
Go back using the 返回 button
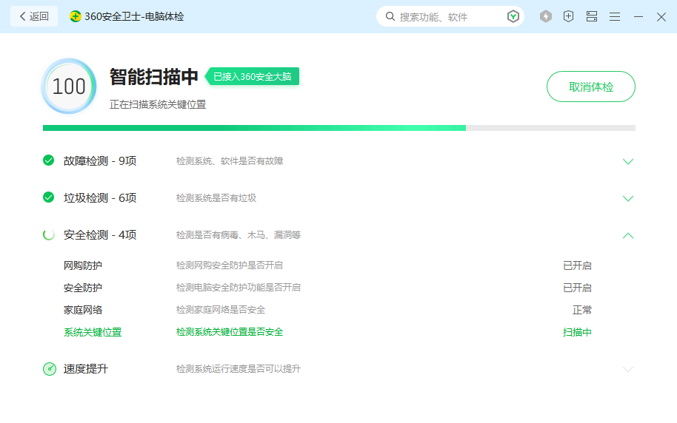34,16
